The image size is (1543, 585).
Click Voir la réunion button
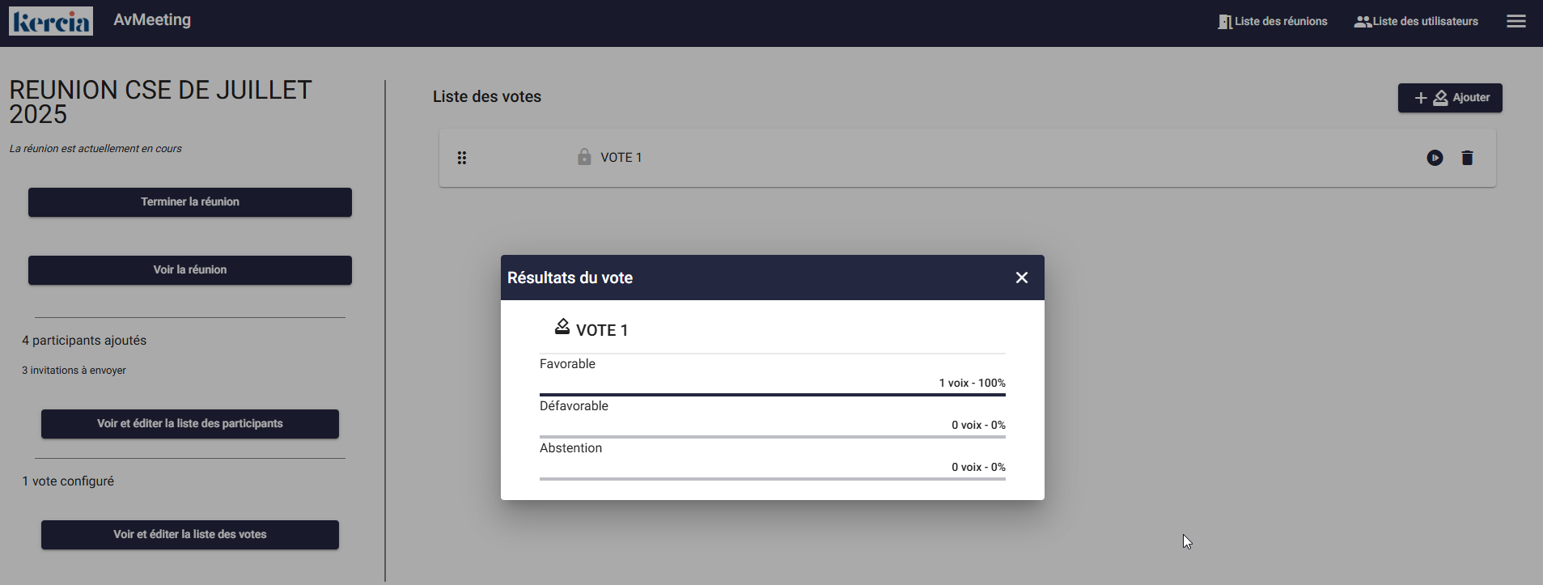pyautogui.click(x=190, y=270)
